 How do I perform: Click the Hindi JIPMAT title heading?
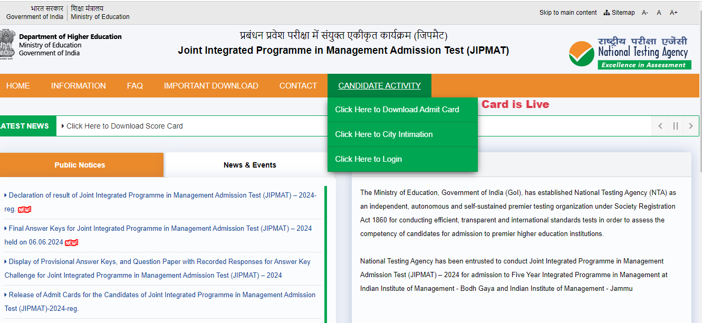[343, 36]
